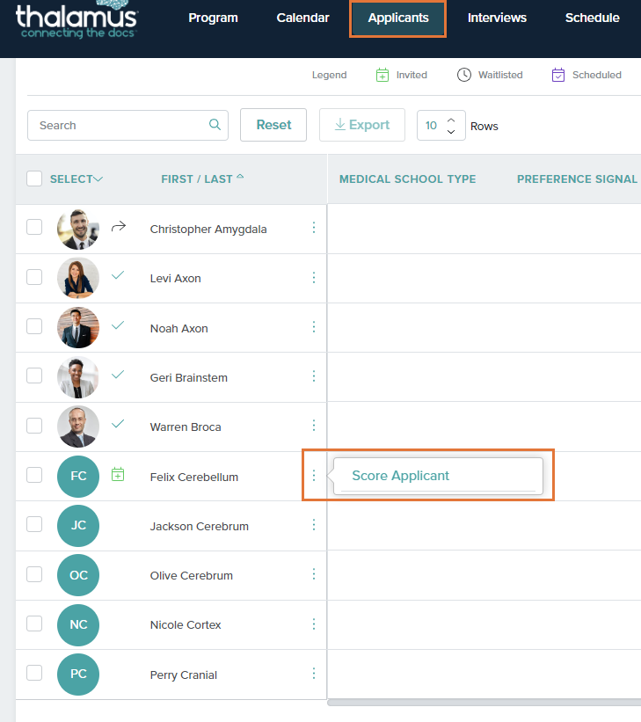Click the invited badge beside Felix Cerebellum

coord(118,473)
